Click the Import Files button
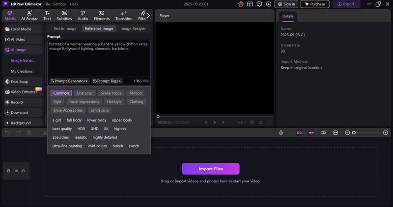 [211, 169]
